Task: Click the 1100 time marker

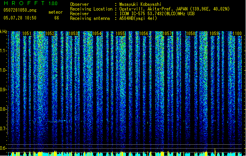Action: [x=237, y=33]
